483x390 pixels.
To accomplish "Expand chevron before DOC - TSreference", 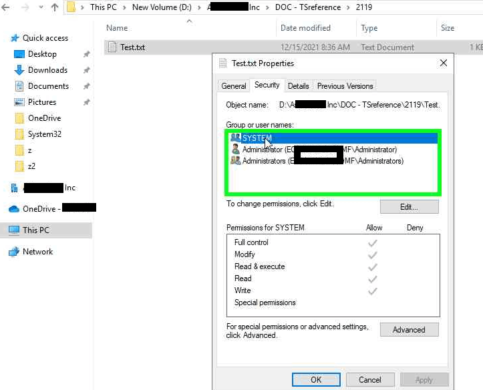I will coord(267,7).
